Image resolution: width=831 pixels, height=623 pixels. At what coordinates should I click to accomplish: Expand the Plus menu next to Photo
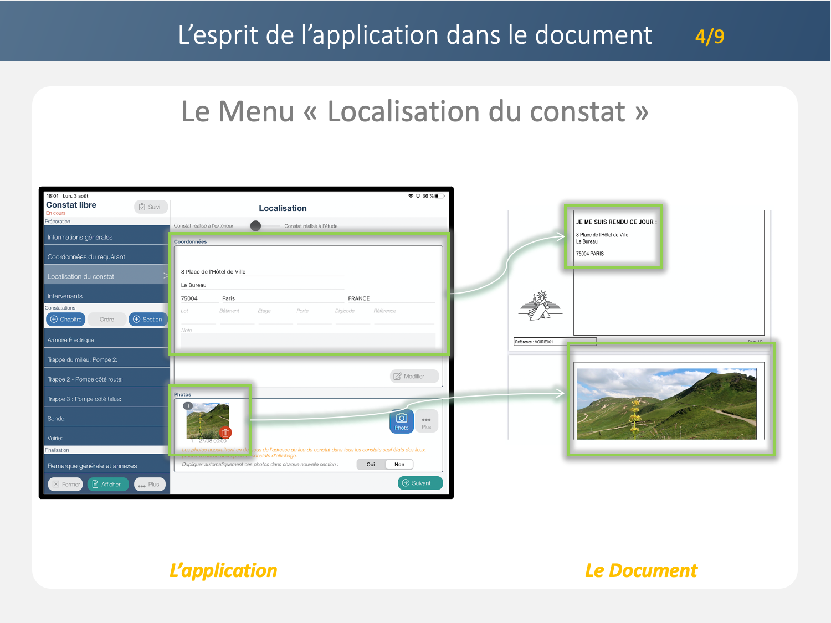(426, 421)
